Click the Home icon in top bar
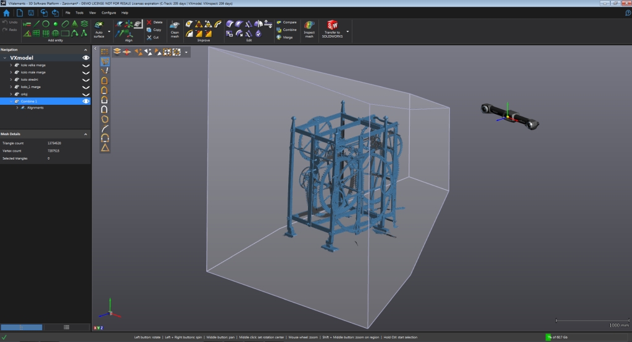632x342 pixels. (7, 12)
